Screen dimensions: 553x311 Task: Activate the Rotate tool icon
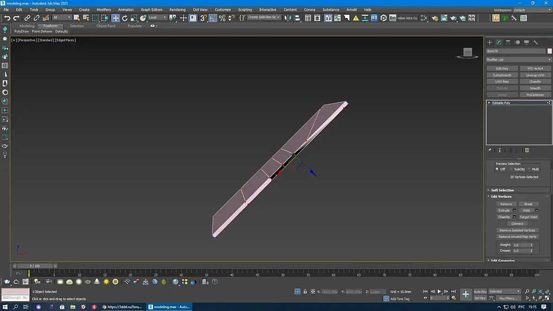pyautogui.click(x=125, y=18)
